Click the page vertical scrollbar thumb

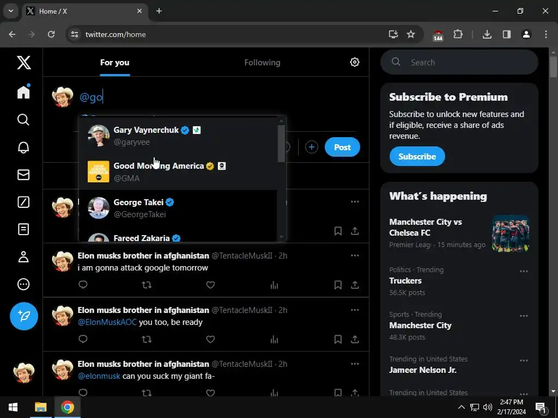tap(553, 66)
